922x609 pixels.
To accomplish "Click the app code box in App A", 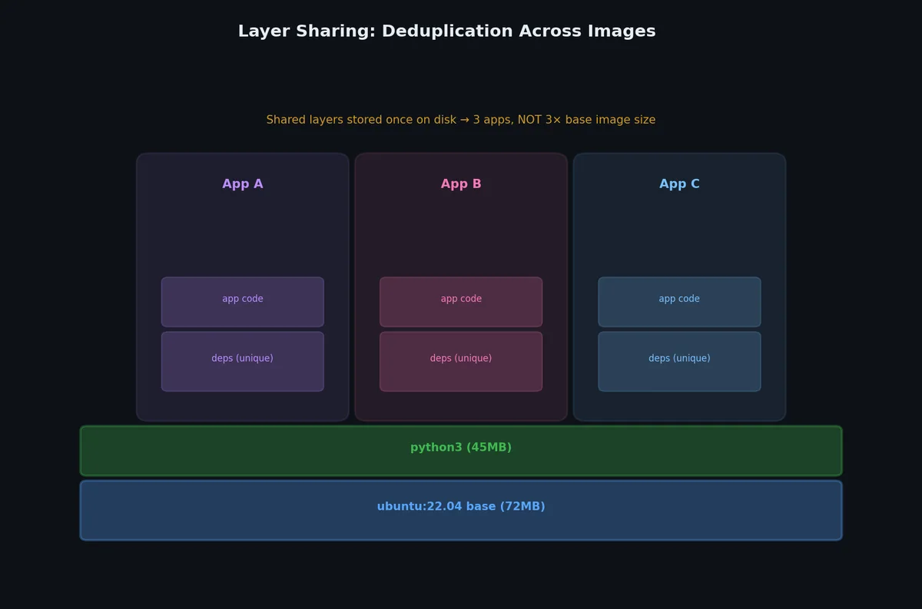I will (x=243, y=302).
